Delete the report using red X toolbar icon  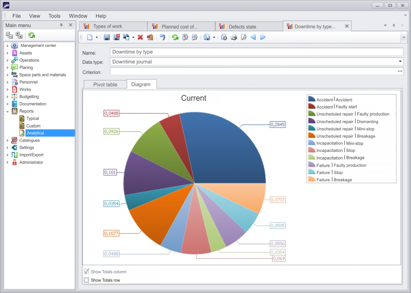139,37
